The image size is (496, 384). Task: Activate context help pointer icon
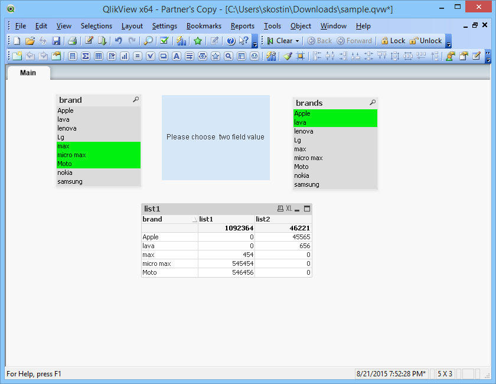[243, 41]
